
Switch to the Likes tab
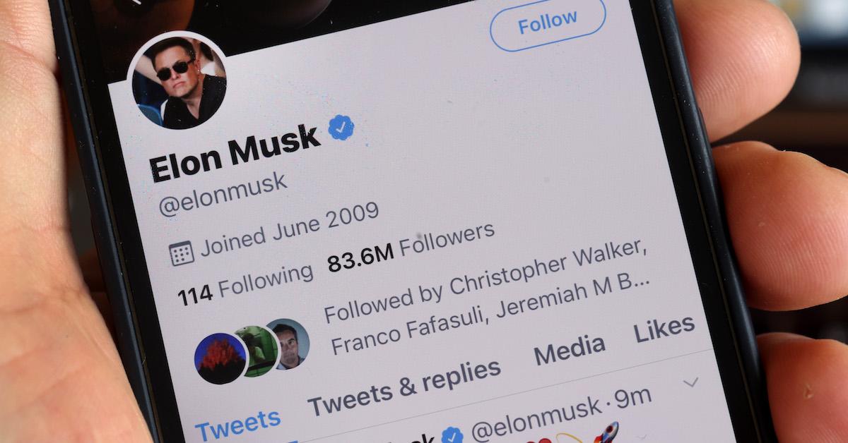[x=664, y=329]
